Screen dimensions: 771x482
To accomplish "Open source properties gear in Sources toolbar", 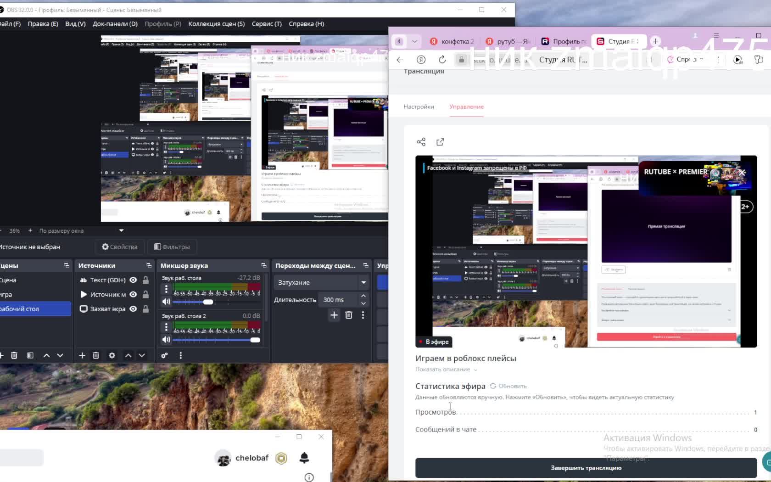I will point(112,355).
